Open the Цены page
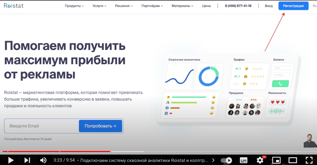The image size is (317, 165). [x=206, y=6]
